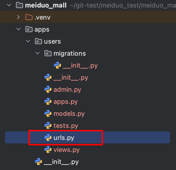Image resolution: width=176 pixels, height=170 pixels.
Task: Select __init__.py inside migrations folder
Action: point(80,65)
